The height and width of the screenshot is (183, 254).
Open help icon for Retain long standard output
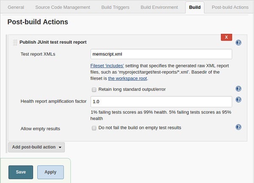pyautogui.click(x=238, y=89)
